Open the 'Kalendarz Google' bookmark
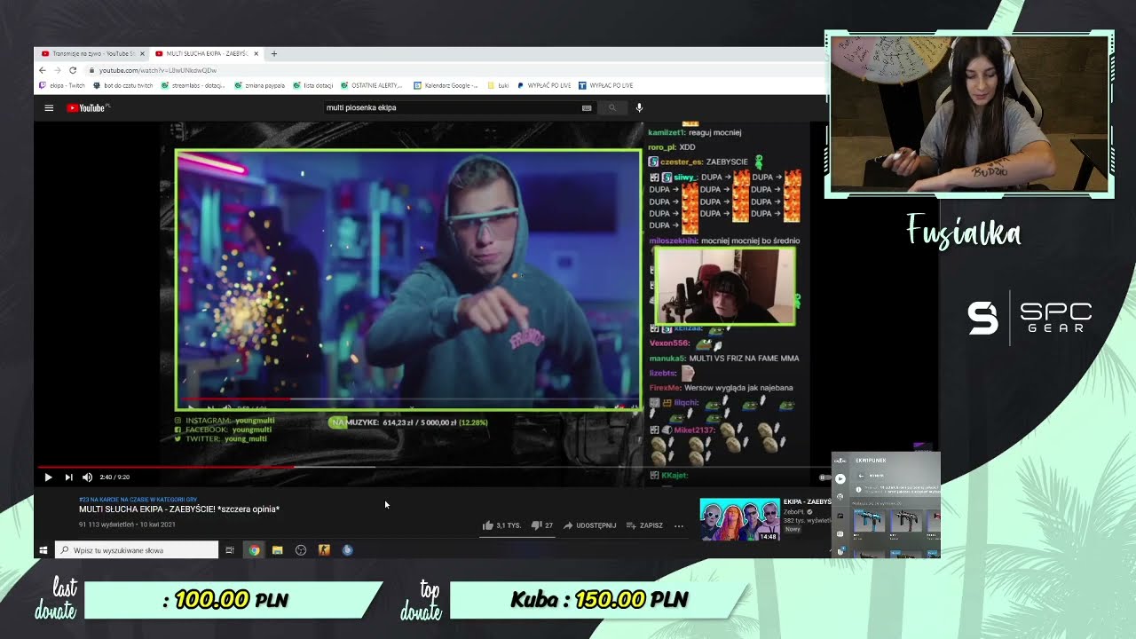 446,85
